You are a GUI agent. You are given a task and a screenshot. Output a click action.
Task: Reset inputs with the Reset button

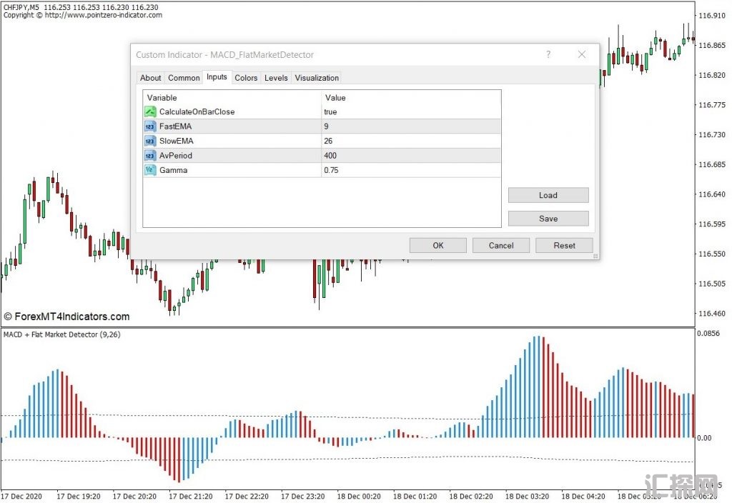click(x=564, y=245)
